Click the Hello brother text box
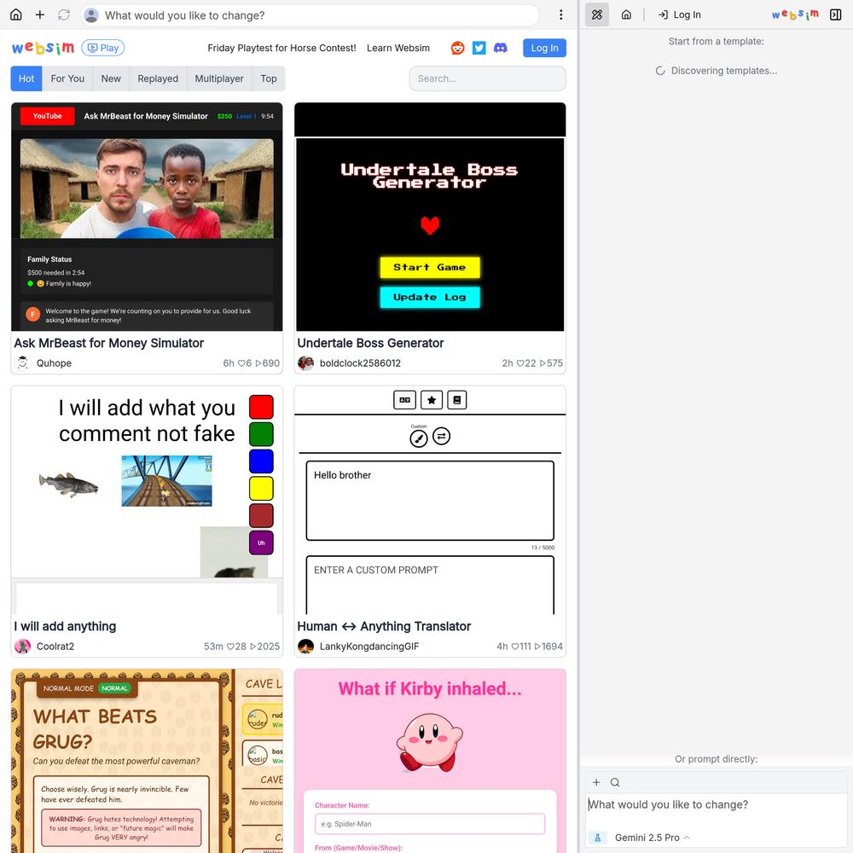This screenshot has width=853, height=853. click(430, 501)
